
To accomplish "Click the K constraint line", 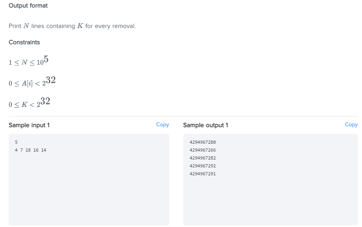I will 29,102.
